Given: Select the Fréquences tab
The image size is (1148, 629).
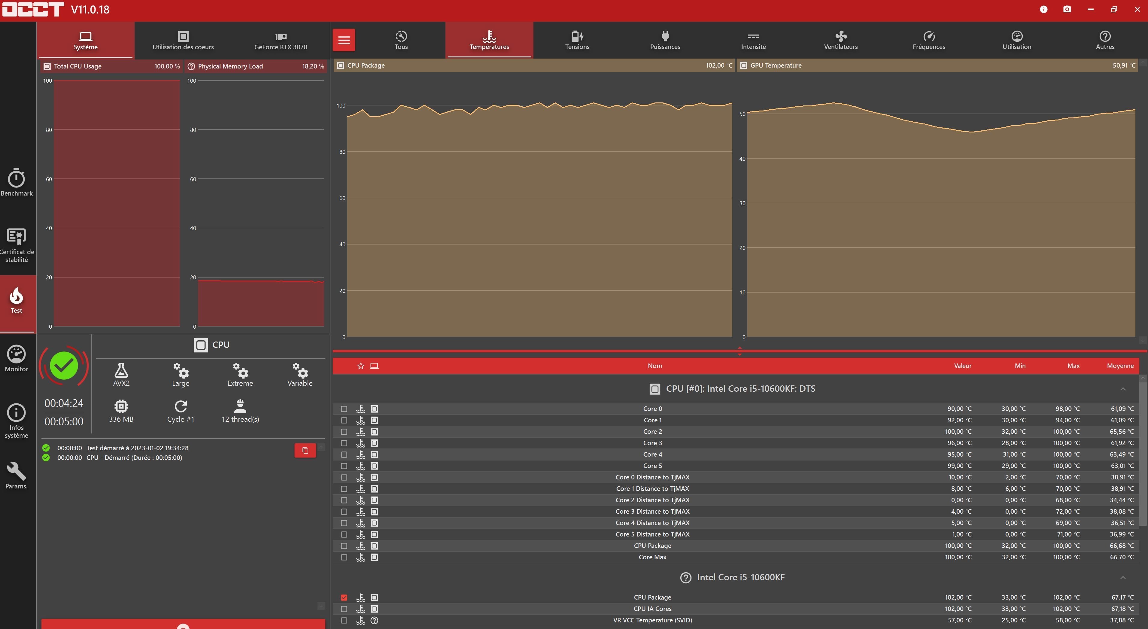Looking at the screenshot, I should (929, 40).
